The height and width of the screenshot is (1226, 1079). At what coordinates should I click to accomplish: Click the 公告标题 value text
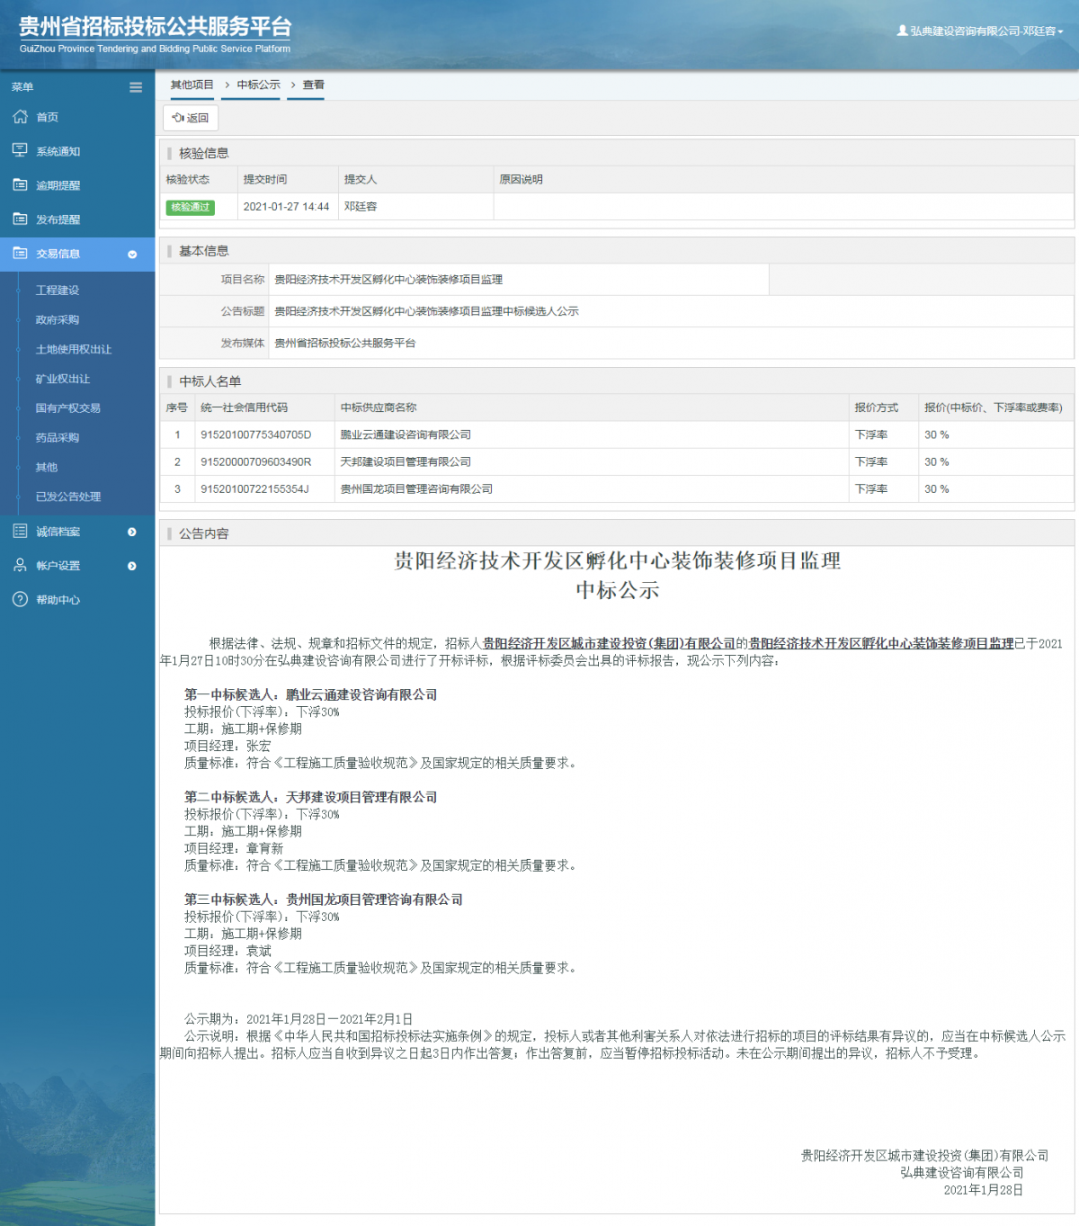click(x=426, y=311)
